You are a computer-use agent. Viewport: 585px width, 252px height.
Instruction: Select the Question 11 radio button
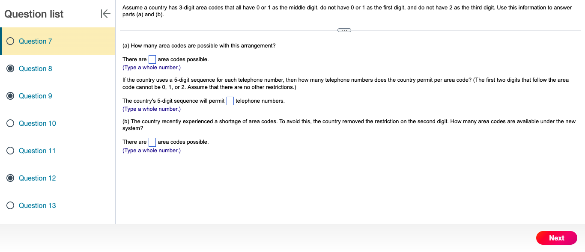point(10,151)
